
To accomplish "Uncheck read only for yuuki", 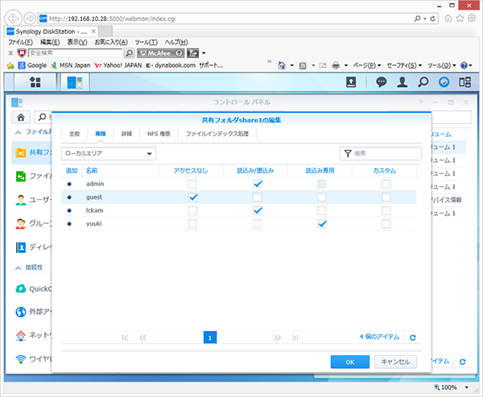I will click(322, 224).
